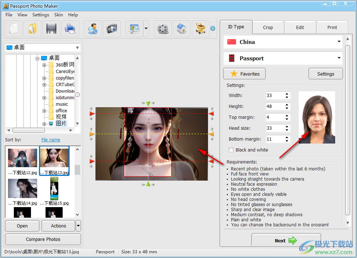Open the View menu
Viewport: 357px width, 258px height.
coord(22,15)
